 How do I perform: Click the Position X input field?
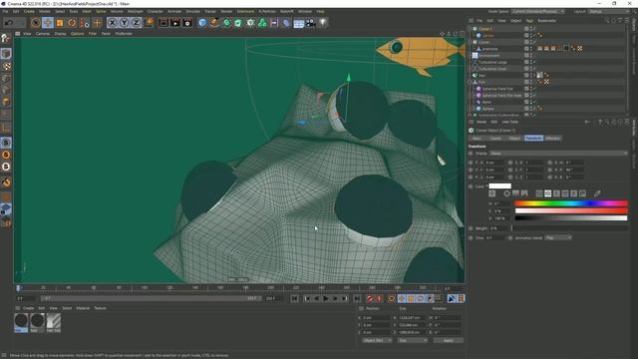pos(377,317)
